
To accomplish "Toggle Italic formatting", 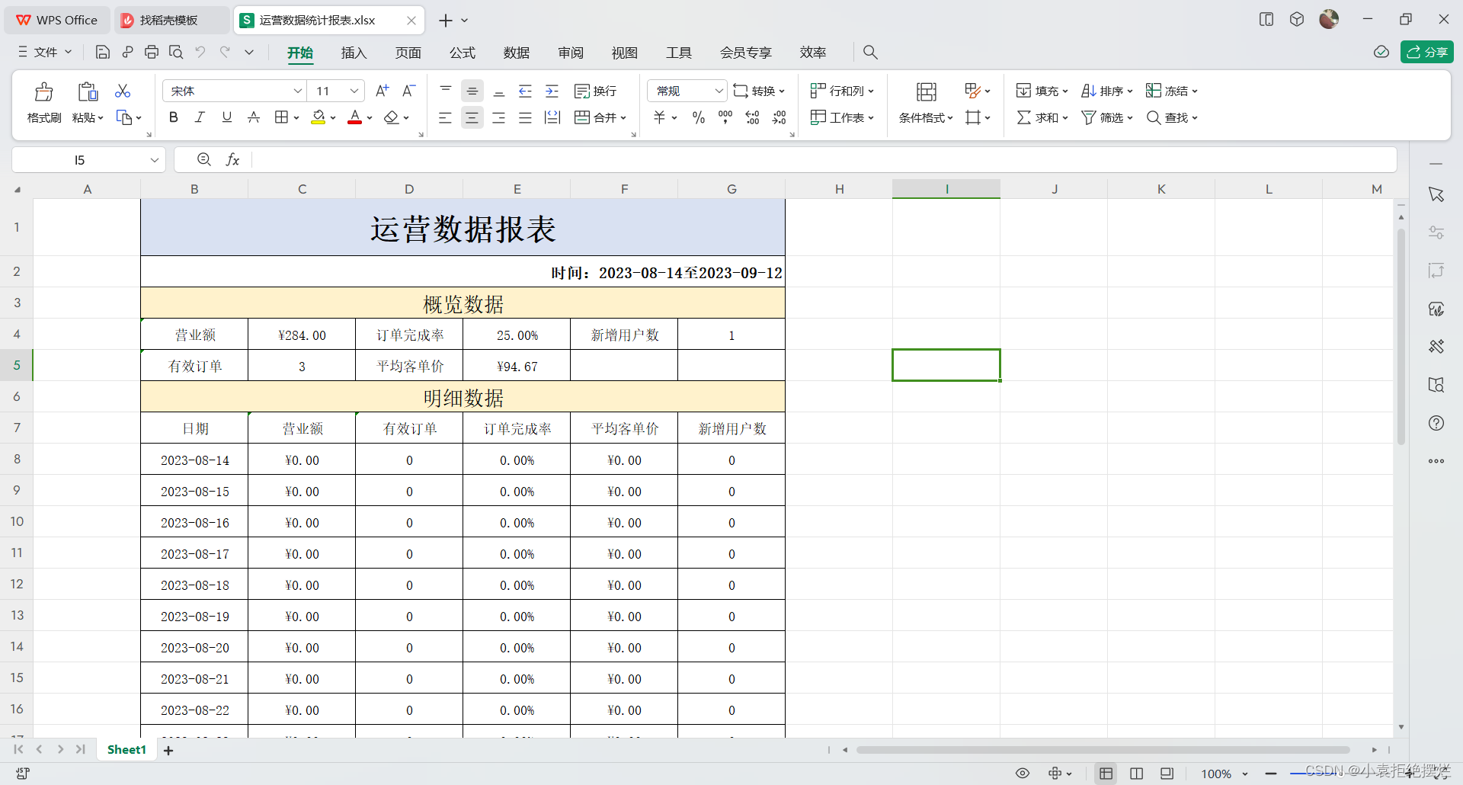I will pos(200,117).
